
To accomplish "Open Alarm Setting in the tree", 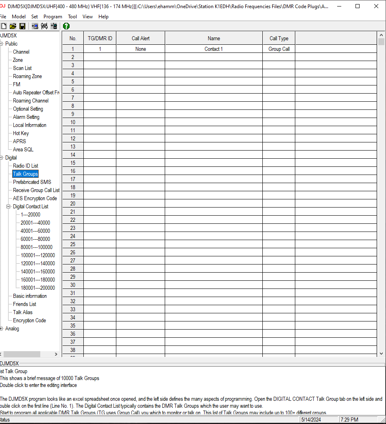I will tap(26, 117).
